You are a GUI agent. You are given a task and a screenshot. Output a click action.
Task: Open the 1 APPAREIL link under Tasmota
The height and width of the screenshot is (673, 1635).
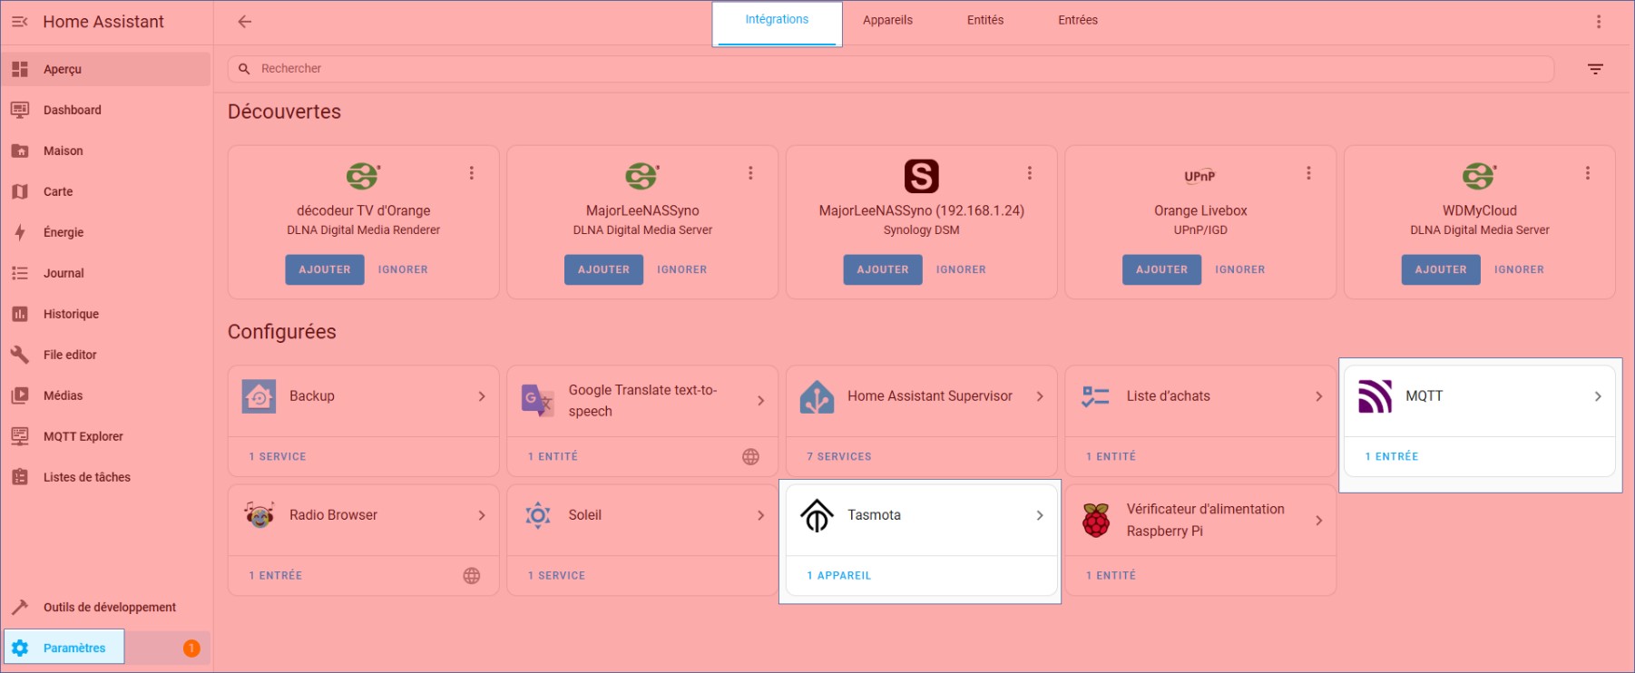tap(839, 576)
